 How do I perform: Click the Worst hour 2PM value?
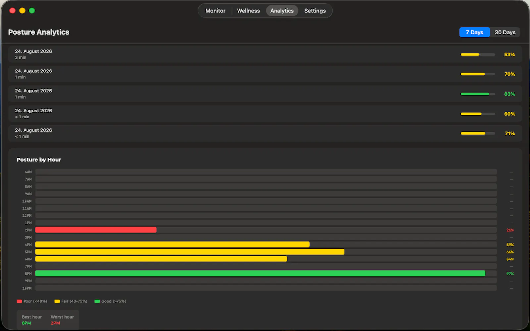pos(55,323)
